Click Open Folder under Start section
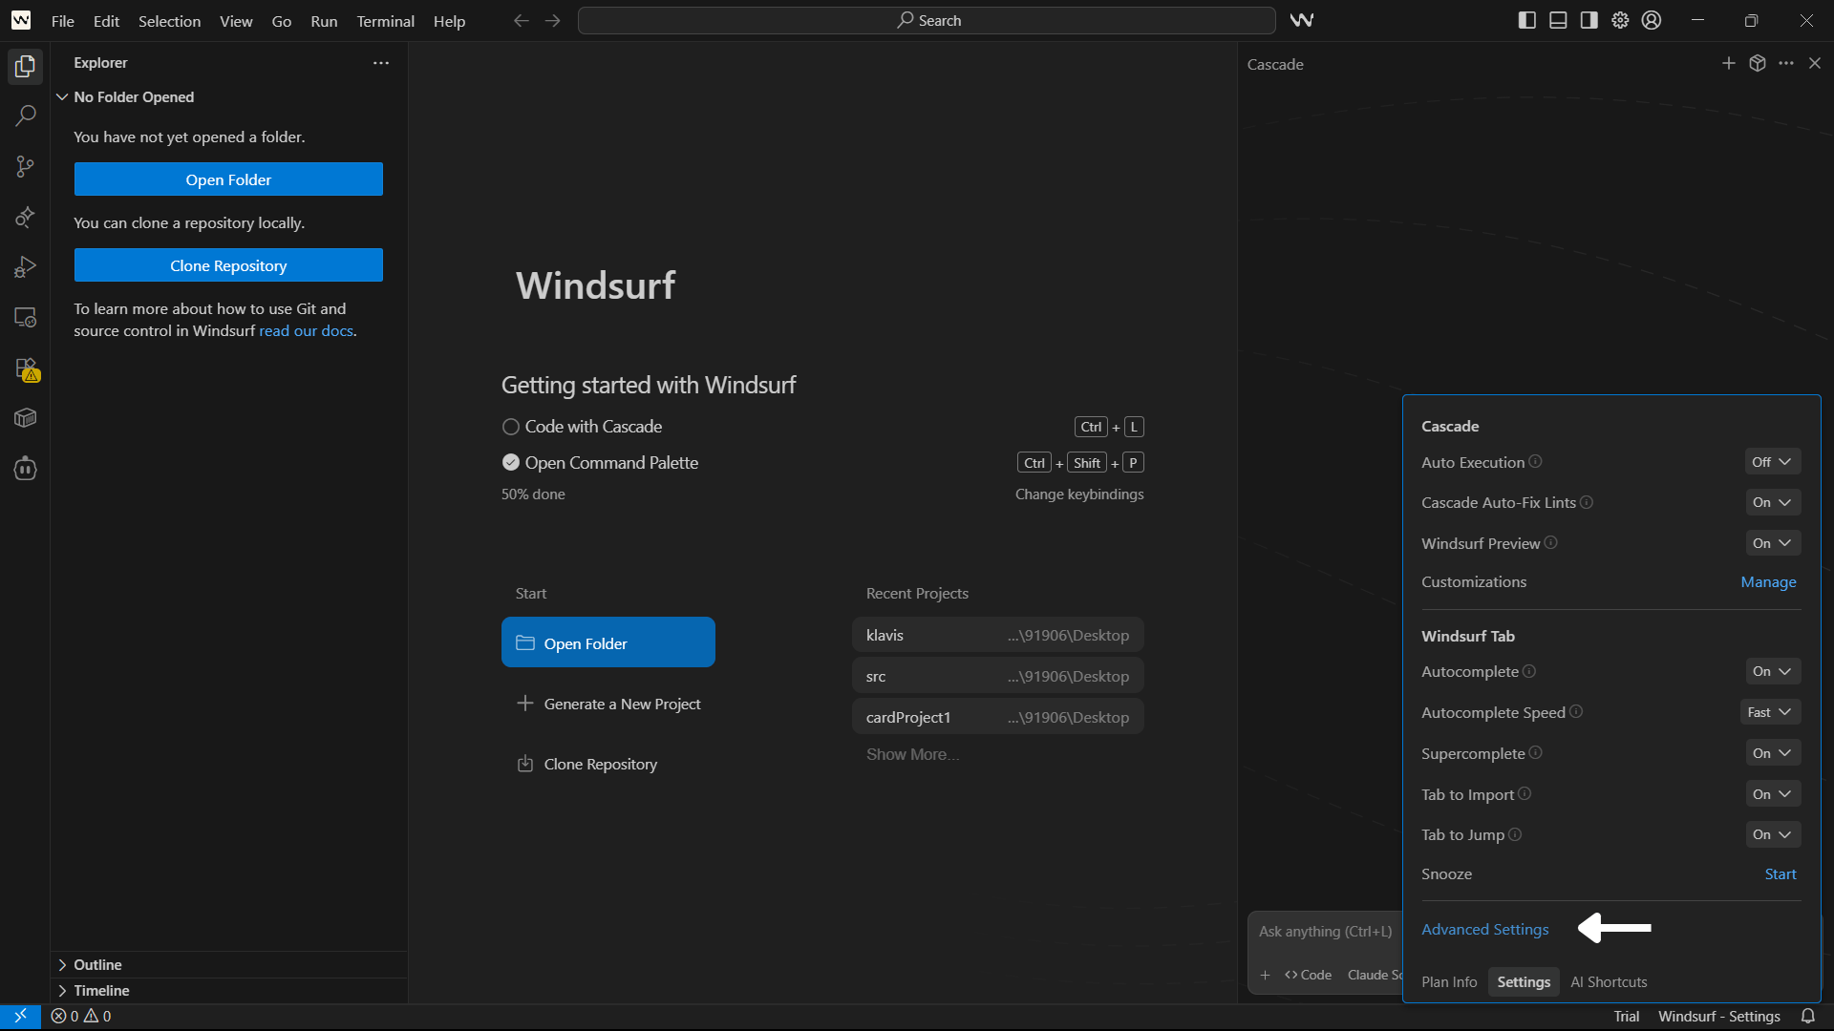The height and width of the screenshot is (1031, 1834). coord(608,642)
